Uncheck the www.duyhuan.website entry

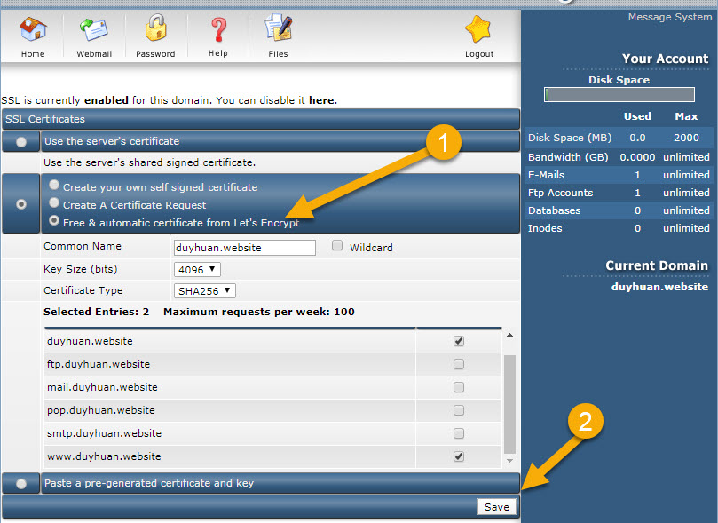(459, 456)
